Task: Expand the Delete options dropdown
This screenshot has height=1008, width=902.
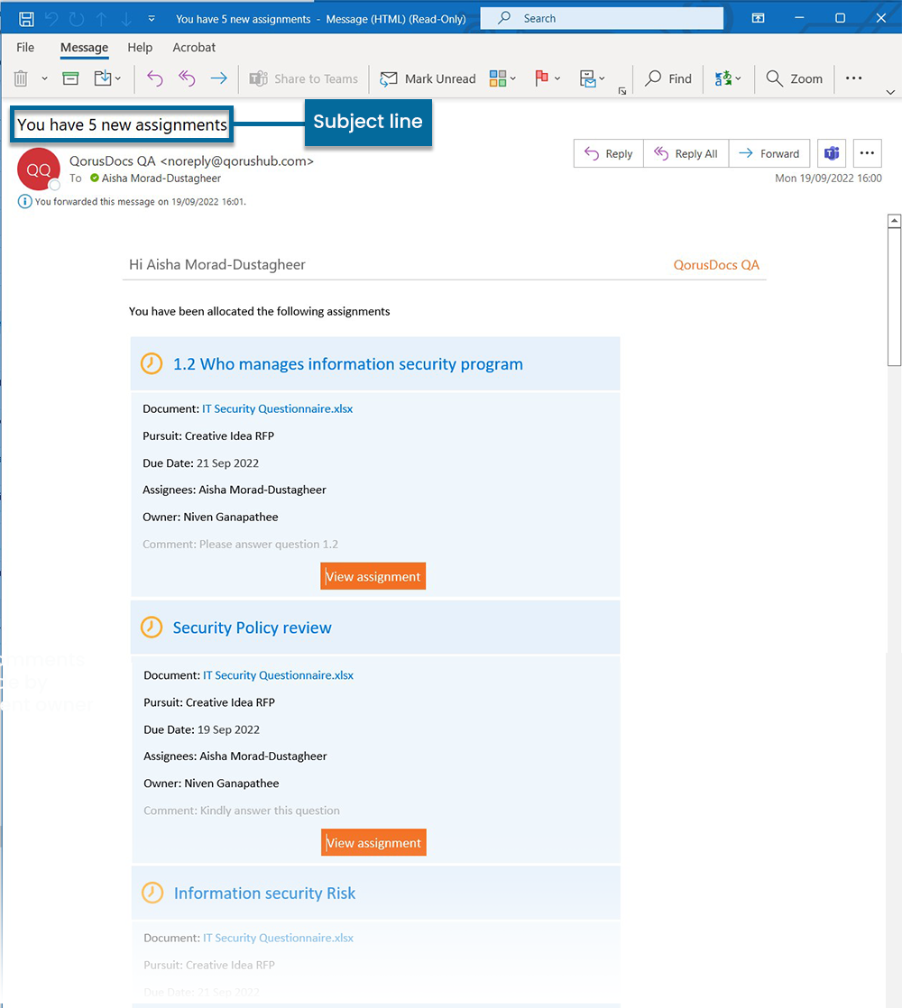Action: coord(44,78)
